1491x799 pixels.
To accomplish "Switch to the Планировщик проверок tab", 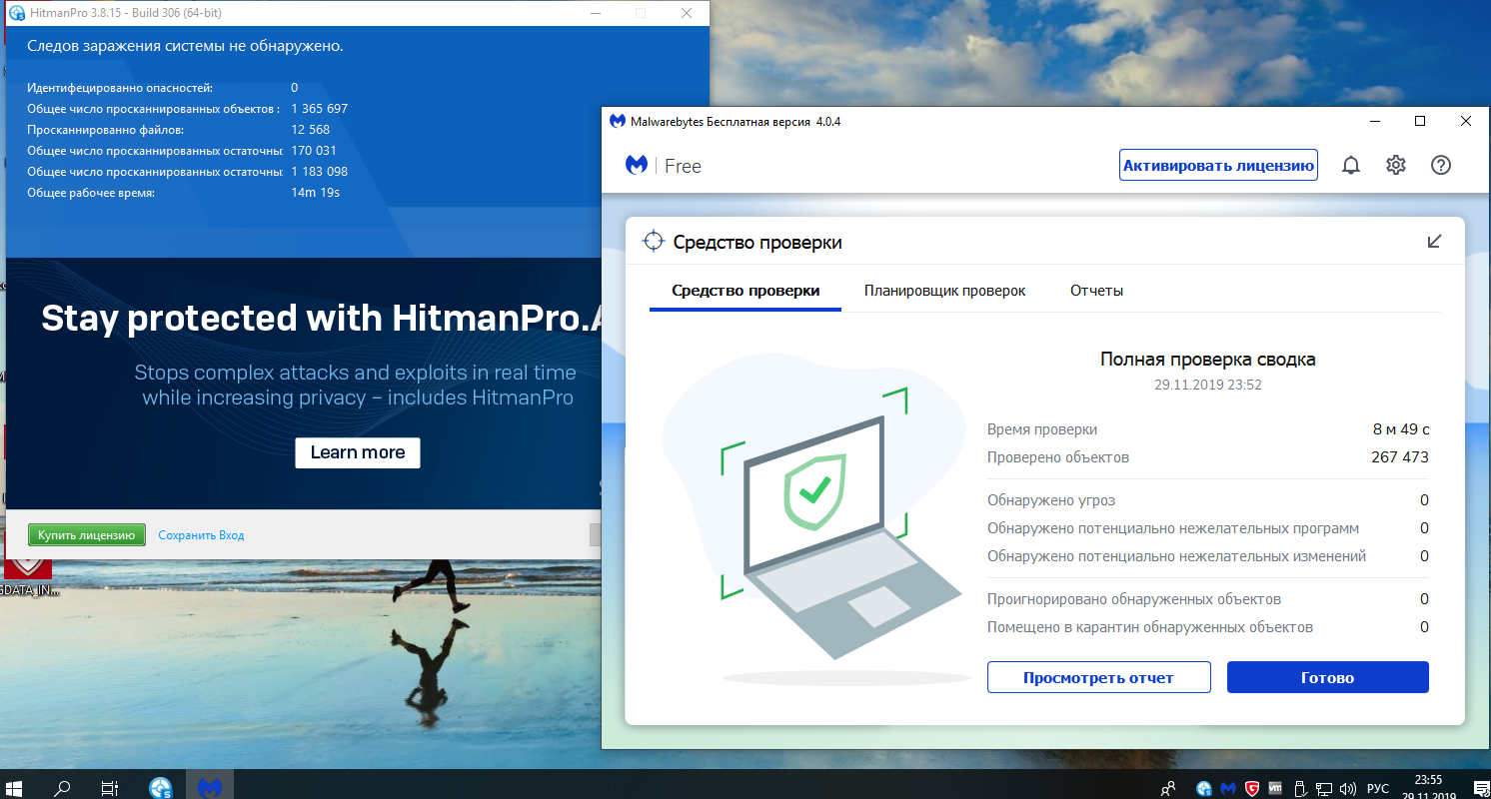I will point(945,291).
